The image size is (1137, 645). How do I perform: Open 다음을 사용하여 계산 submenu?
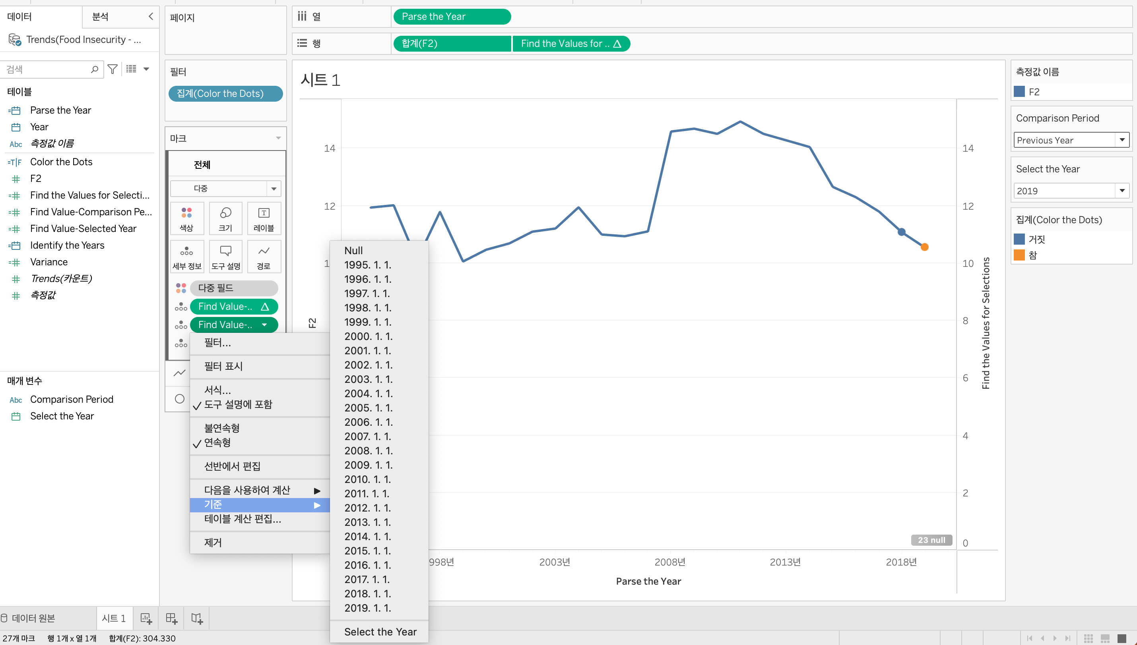260,490
